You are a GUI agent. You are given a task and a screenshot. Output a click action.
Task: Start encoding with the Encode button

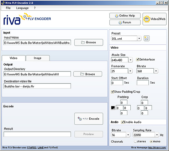(x=89, y=119)
